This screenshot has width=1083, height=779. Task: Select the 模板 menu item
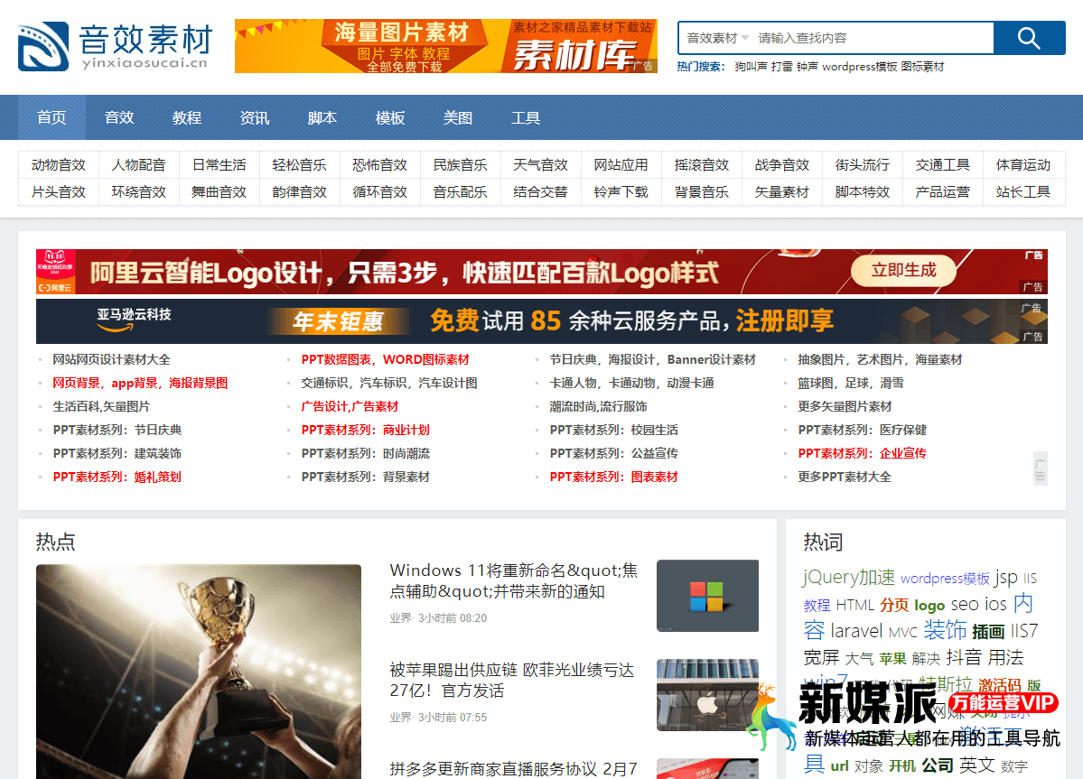coord(390,117)
